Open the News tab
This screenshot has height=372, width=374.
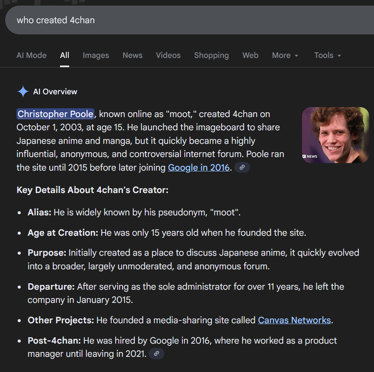(x=133, y=55)
